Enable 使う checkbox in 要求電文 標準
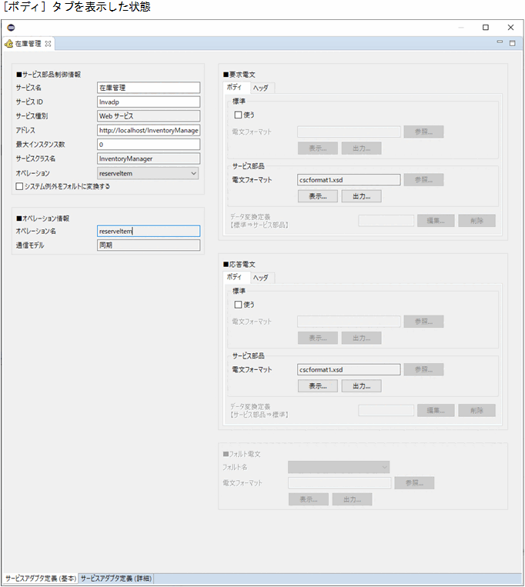 click(238, 115)
